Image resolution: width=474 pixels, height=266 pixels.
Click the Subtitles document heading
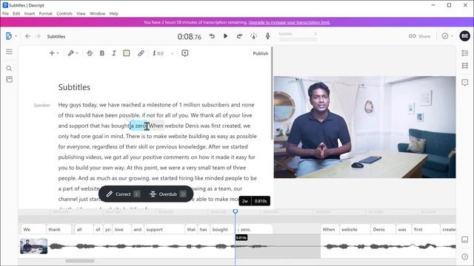74,87
